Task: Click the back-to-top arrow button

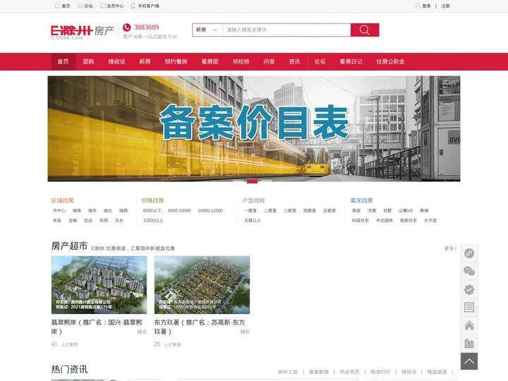Action: click(x=469, y=361)
